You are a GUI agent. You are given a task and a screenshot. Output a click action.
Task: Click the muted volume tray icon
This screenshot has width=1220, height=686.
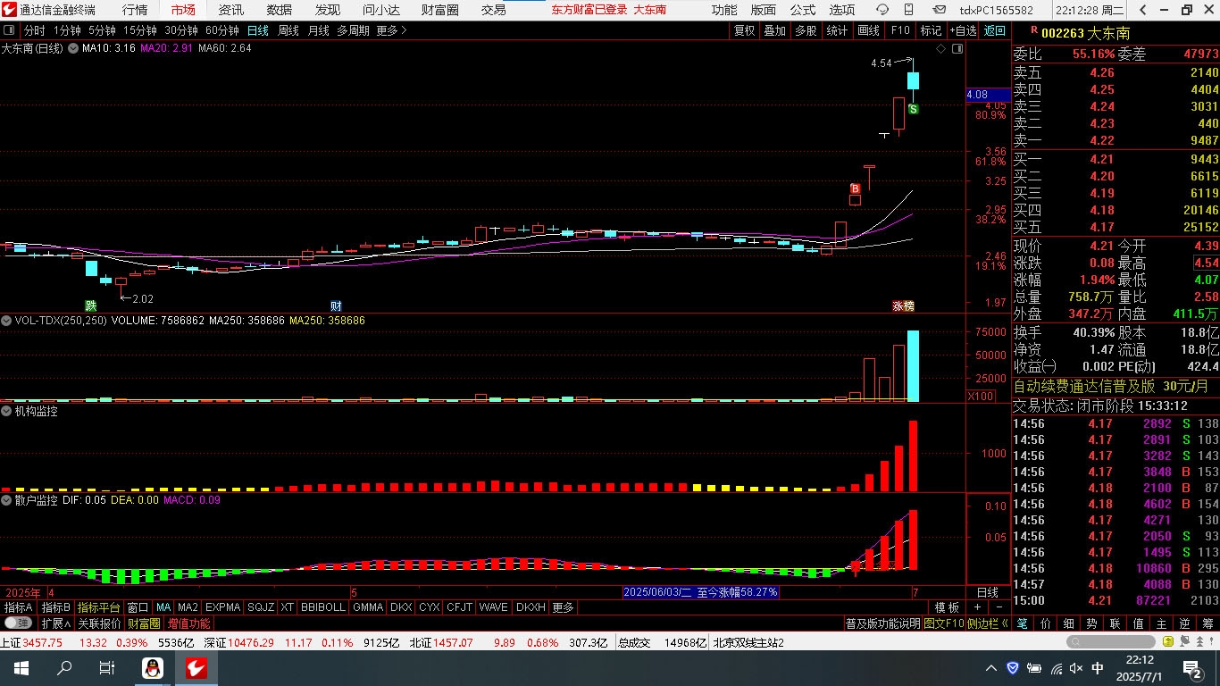[x=1077, y=668]
